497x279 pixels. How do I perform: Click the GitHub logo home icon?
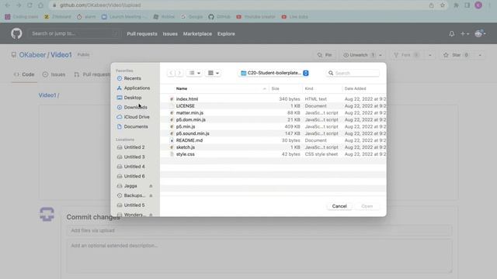point(16,33)
